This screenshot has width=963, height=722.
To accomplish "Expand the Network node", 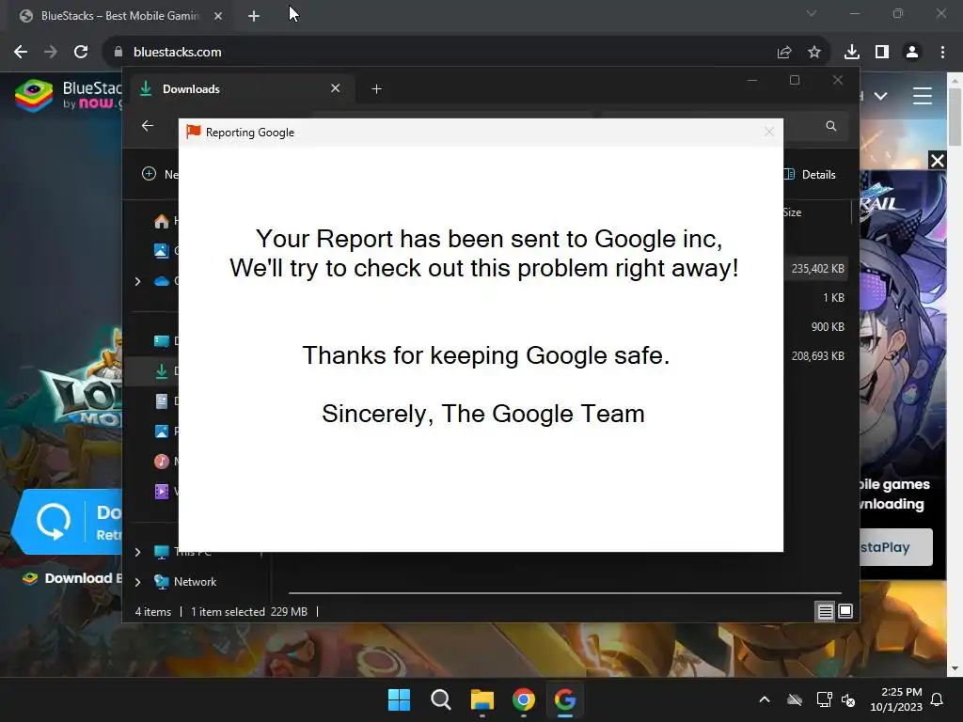I will 137,582.
